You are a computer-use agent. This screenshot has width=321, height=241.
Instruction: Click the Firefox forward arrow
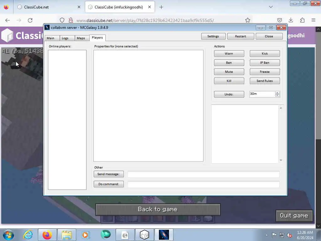point(19,20)
